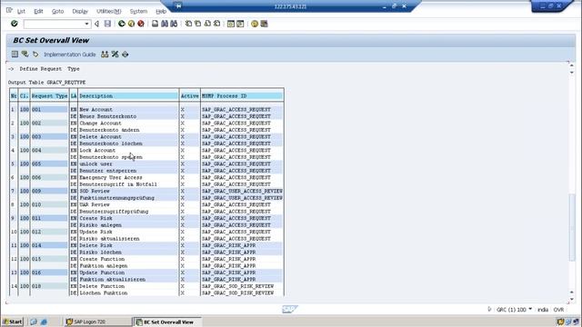
Task: Click the table icon beside the green-arrow icon
Action: [15, 54]
